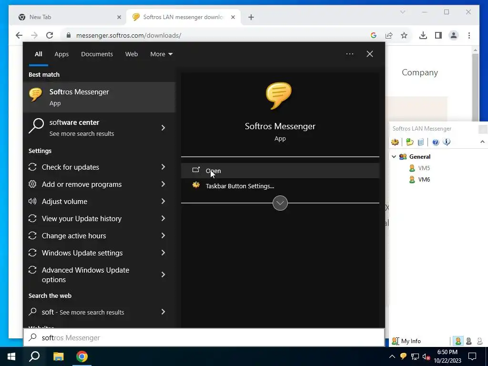Open Chrome downloads icon

point(423,35)
